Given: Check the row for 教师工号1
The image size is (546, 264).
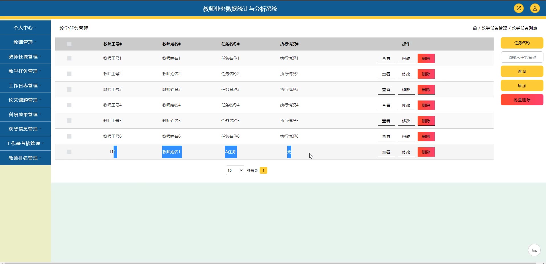Looking at the screenshot, I should point(69,58).
